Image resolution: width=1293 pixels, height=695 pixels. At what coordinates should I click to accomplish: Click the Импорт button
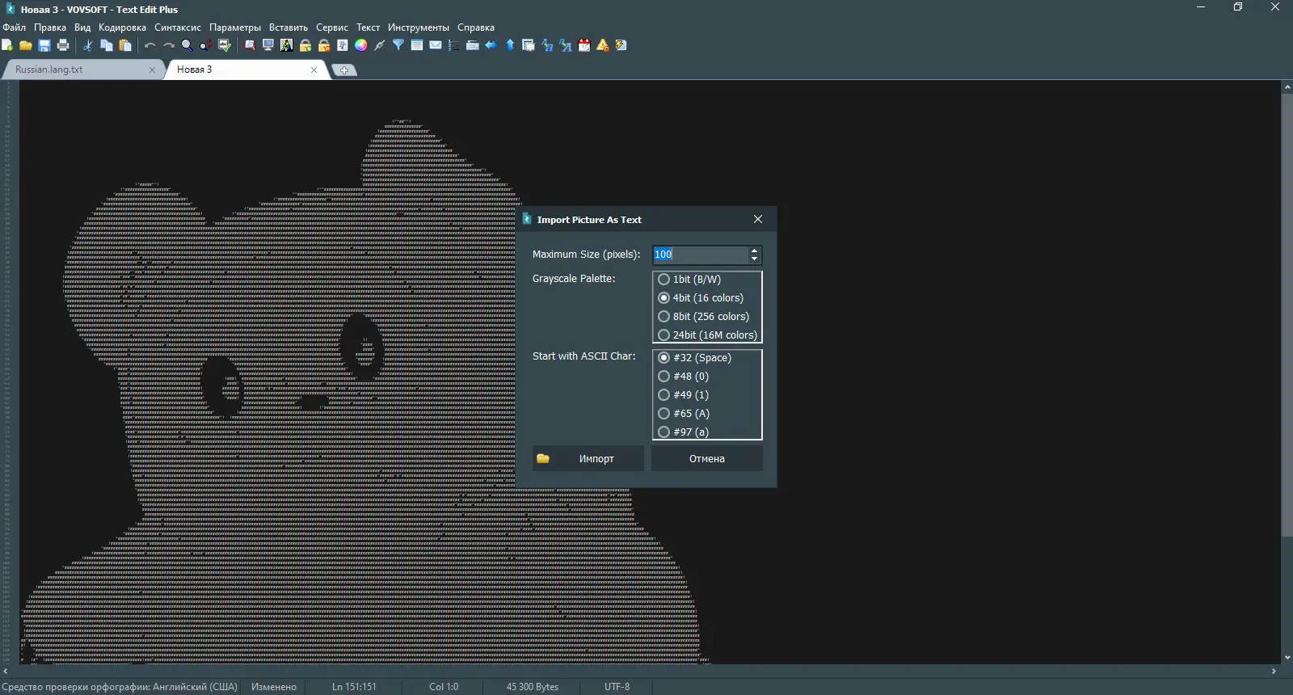point(588,459)
